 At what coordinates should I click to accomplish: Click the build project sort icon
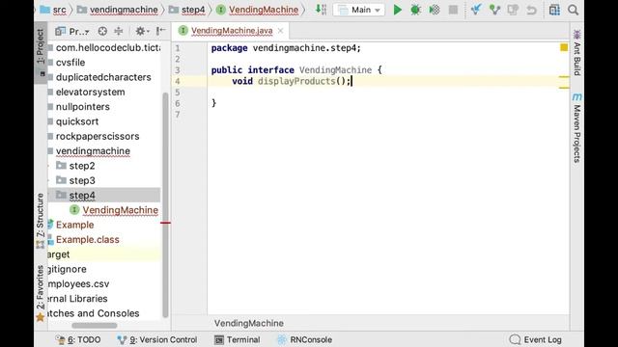[x=321, y=10]
